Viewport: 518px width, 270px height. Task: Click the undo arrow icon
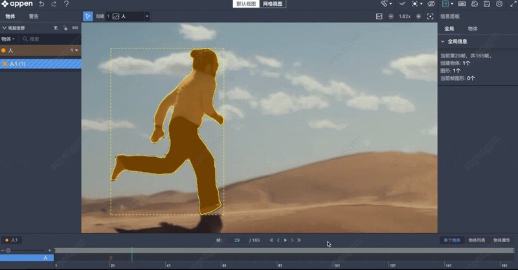[x=42, y=4]
